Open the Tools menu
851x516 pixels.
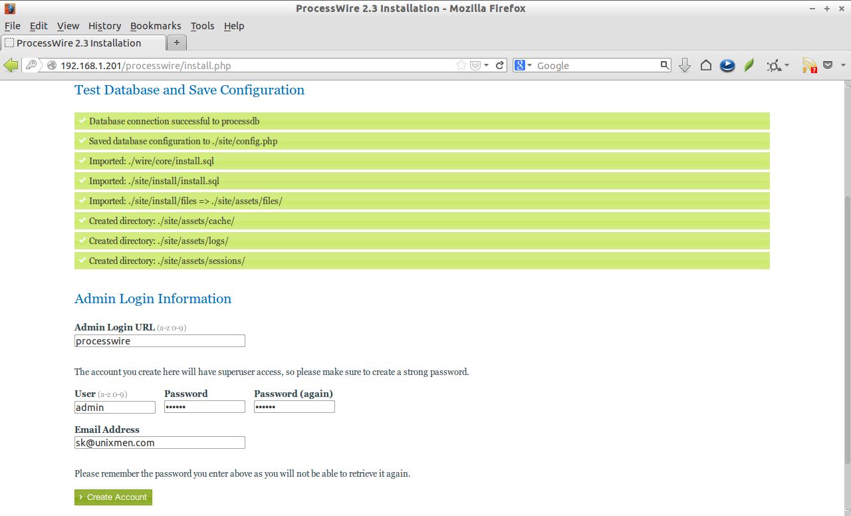click(x=202, y=26)
